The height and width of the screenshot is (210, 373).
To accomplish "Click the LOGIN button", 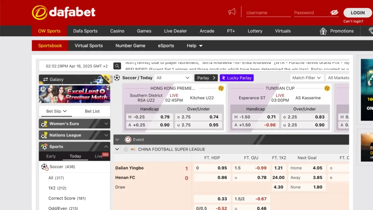I will pos(358,13).
